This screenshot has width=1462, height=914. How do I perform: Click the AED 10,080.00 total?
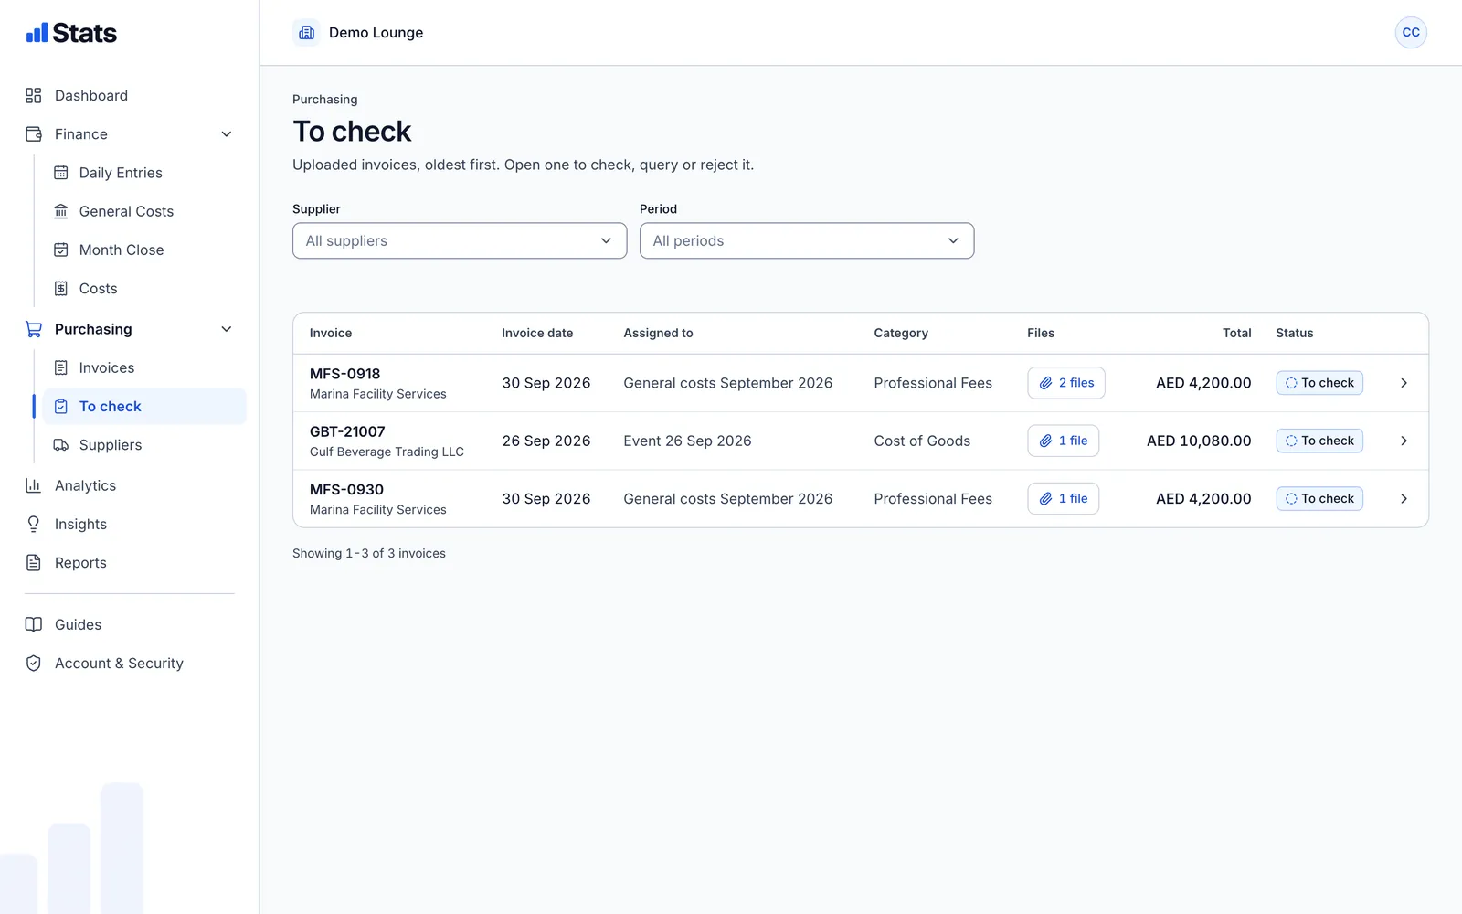click(x=1199, y=441)
